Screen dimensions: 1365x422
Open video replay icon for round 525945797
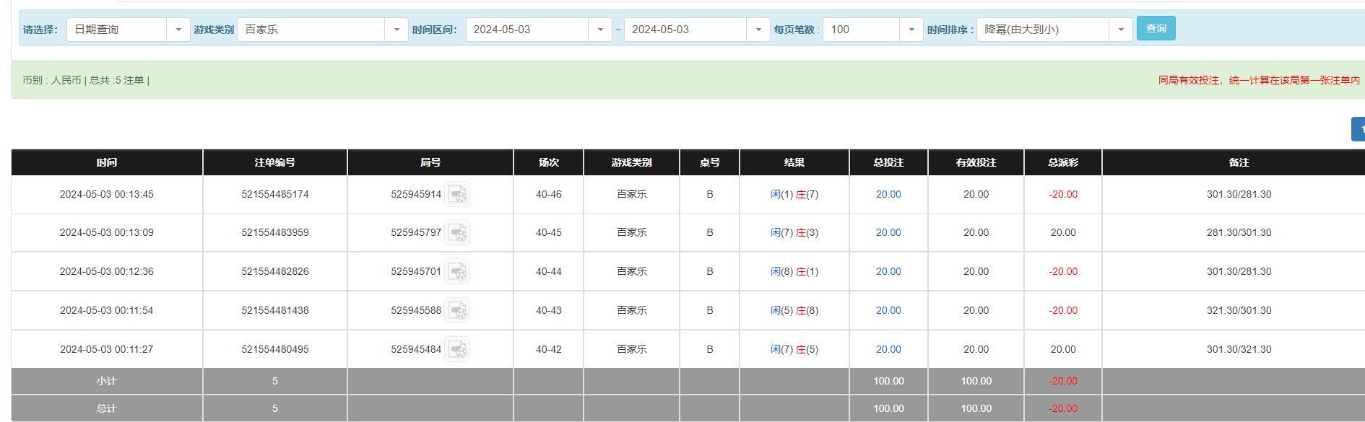[457, 233]
